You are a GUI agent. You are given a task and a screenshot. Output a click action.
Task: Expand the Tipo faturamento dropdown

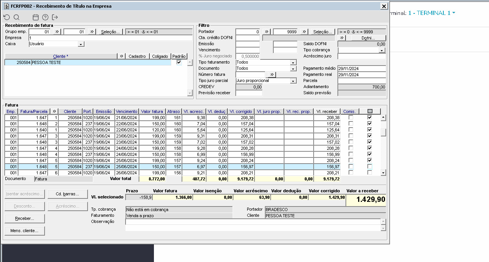pyautogui.click(x=293, y=62)
